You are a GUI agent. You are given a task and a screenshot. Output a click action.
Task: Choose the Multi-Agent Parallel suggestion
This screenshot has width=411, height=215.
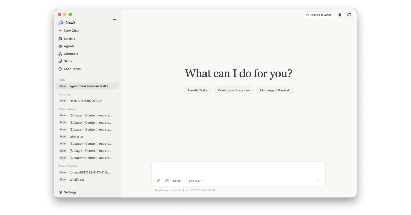pyautogui.click(x=275, y=90)
